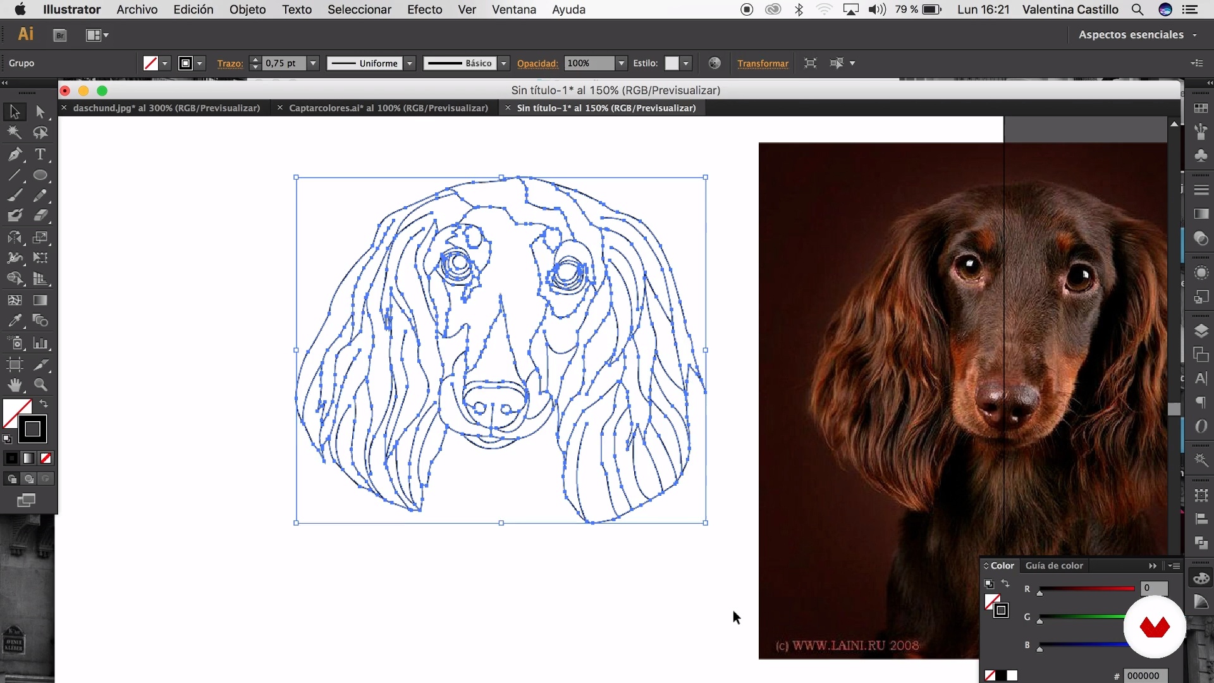This screenshot has width=1214, height=683.
Task: Open fill color dropdown in control bar
Action: (165, 63)
